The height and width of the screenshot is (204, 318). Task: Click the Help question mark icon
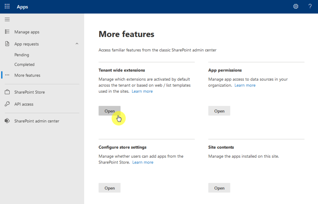(x=310, y=7)
